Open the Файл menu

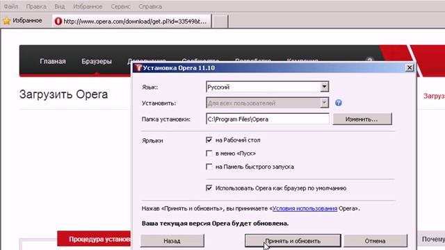coord(11,6)
